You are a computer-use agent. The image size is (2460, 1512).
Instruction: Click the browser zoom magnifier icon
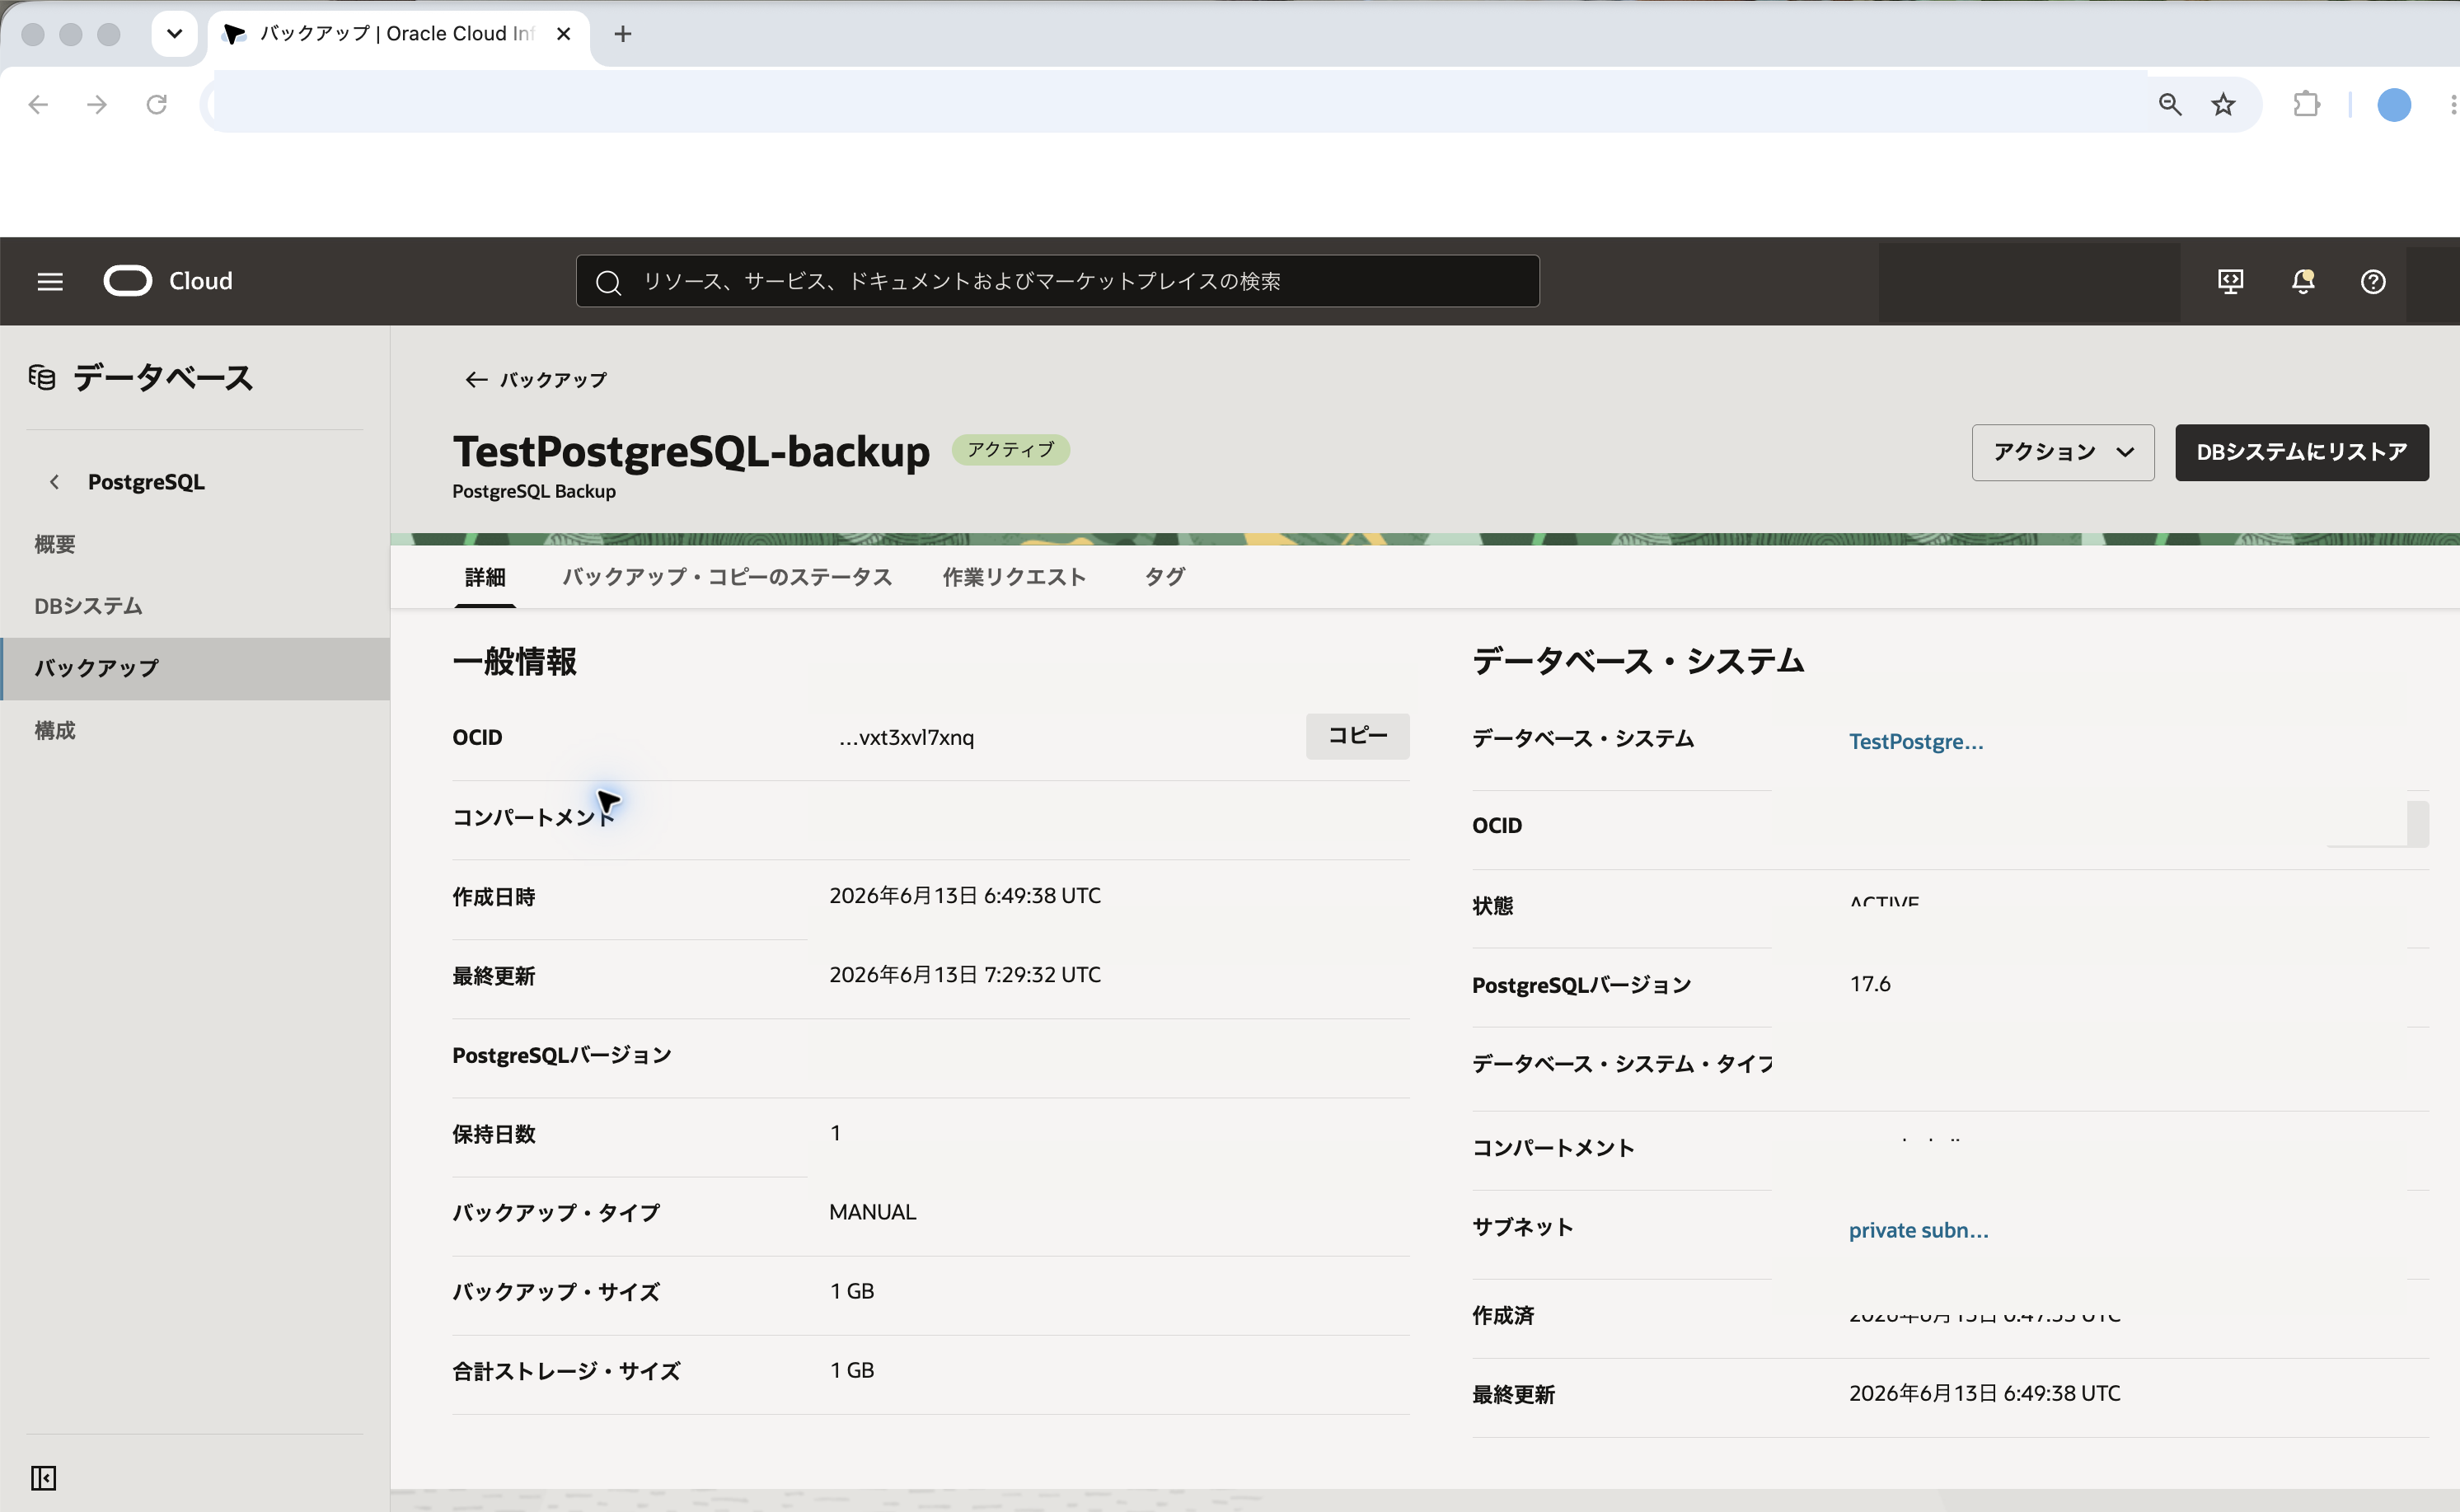2169,104
